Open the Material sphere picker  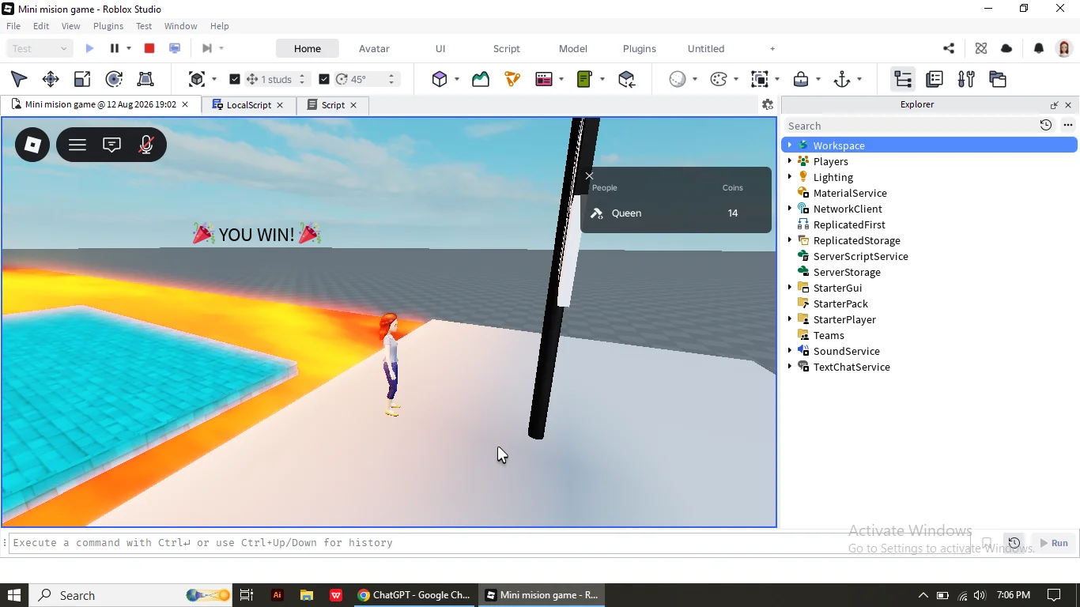pyautogui.click(x=678, y=79)
